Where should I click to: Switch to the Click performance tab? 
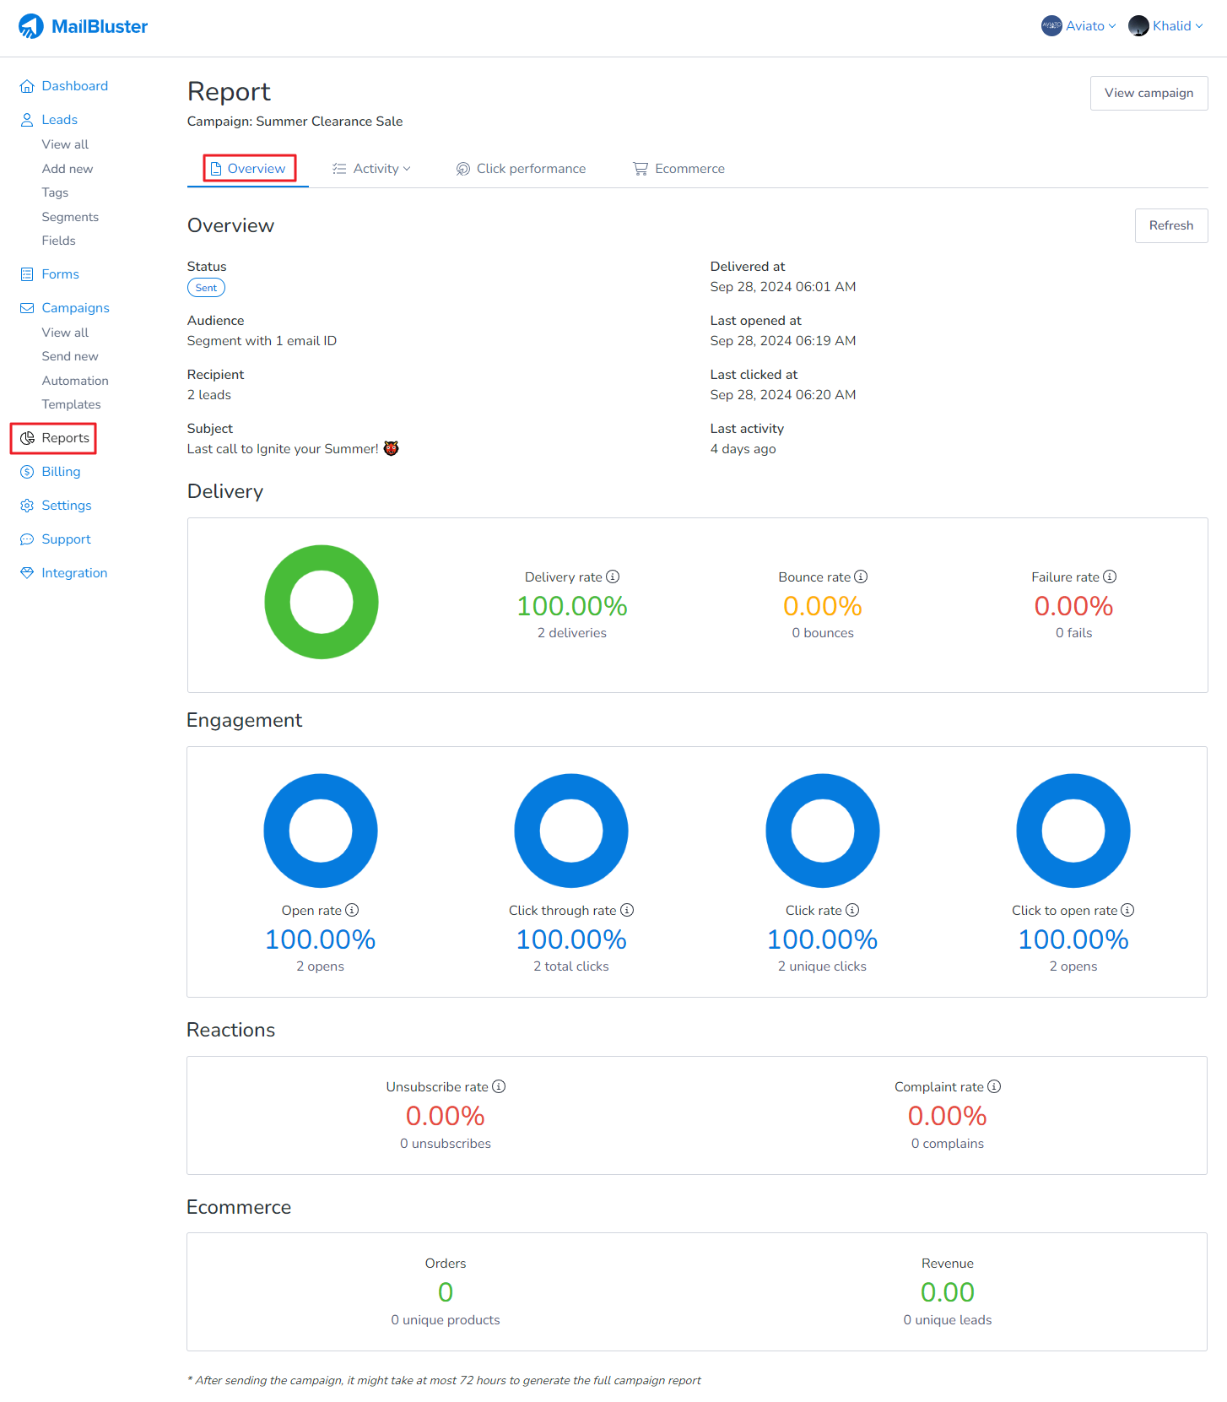click(x=521, y=169)
